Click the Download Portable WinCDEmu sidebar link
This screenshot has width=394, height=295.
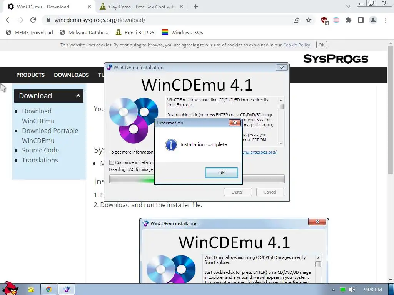50,136
